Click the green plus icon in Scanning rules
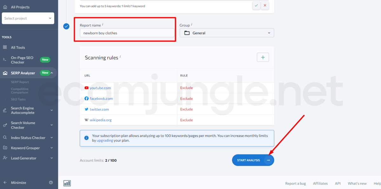The height and width of the screenshot is (189, 381). (263, 57)
